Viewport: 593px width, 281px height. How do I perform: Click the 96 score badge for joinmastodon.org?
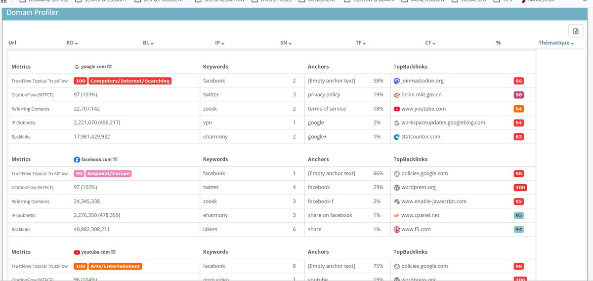(x=518, y=81)
